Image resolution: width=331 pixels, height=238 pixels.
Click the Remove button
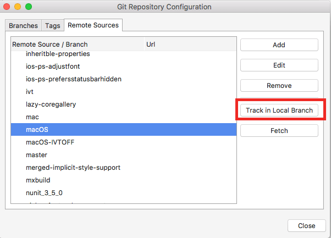tap(279, 86)
